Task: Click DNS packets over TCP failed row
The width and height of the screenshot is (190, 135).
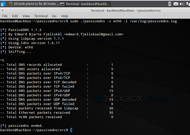Action: pyautogui.click(x=57, y=86)
